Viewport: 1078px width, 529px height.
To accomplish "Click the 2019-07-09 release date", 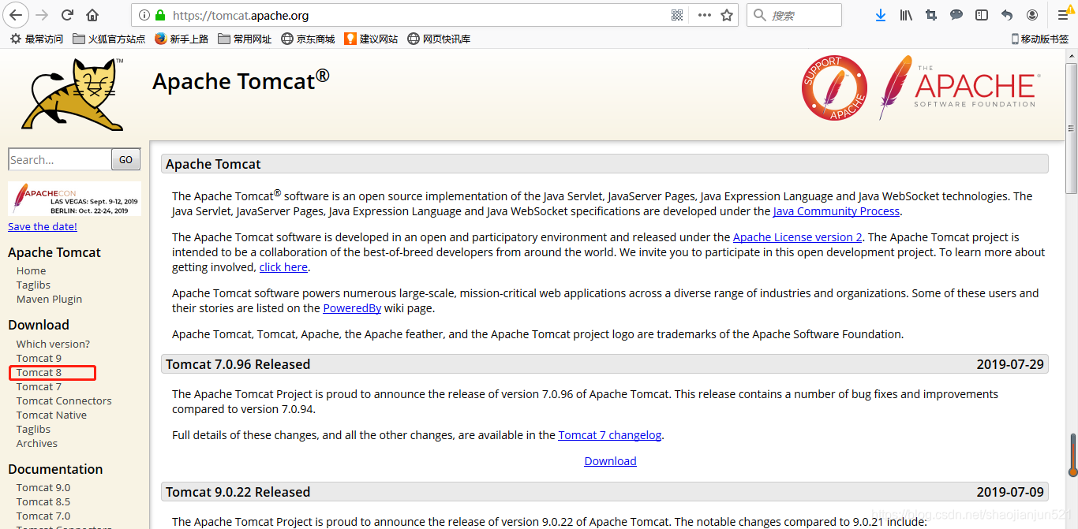I will pos(1010,492).
